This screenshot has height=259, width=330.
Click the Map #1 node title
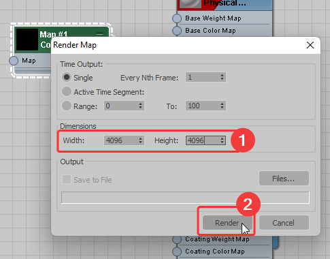pyautogui.click(x=54, y=35)
